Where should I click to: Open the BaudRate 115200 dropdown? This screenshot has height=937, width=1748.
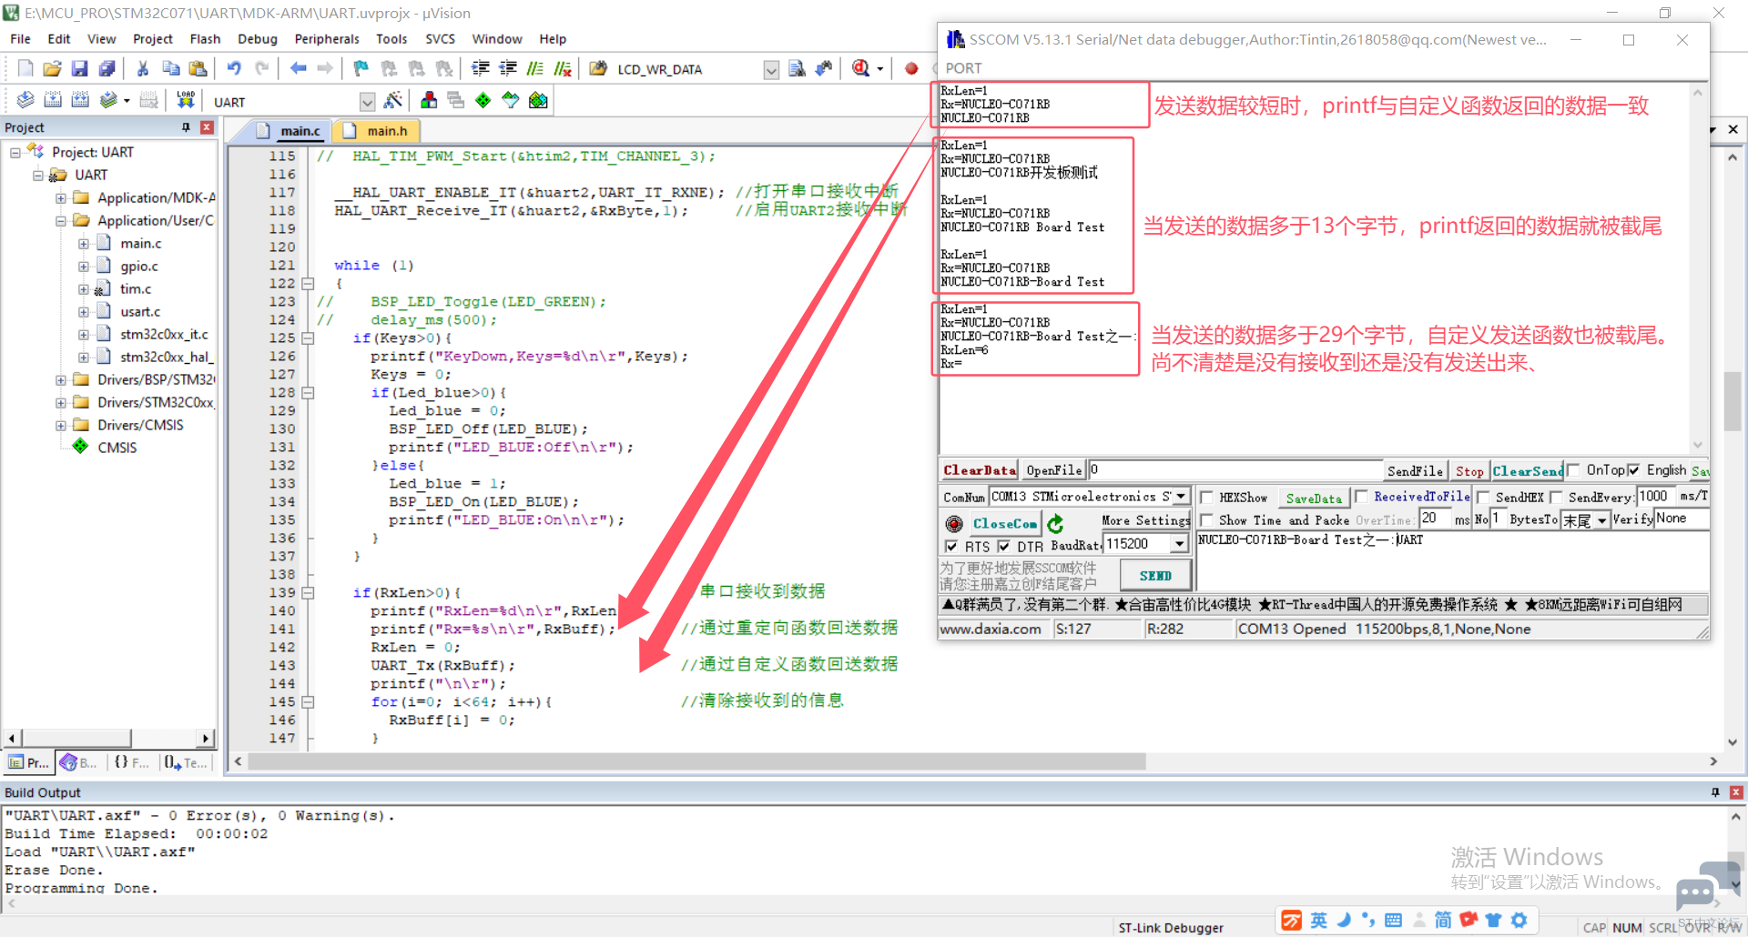tap(1180, 544)
